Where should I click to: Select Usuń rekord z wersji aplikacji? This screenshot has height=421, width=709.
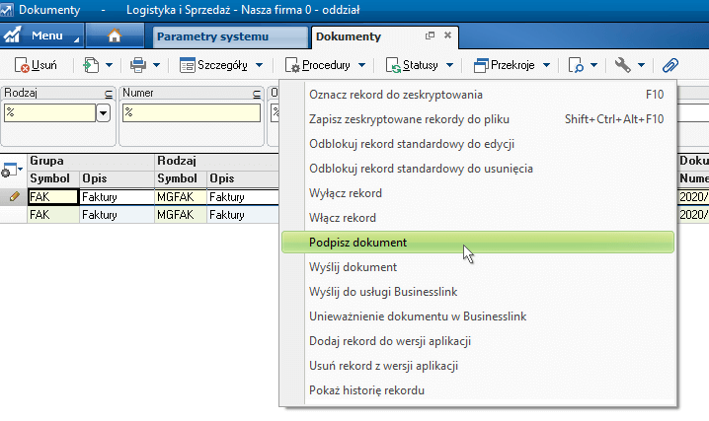click(x=478, y=366)
